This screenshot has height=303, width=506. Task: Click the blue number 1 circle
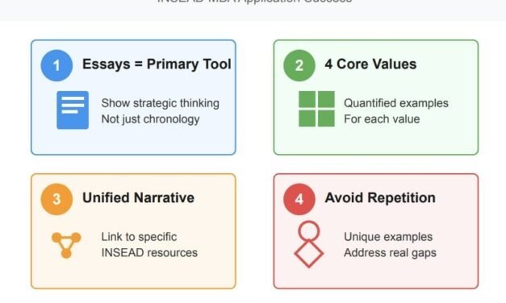pyautogui.click(x=56, y=65)
